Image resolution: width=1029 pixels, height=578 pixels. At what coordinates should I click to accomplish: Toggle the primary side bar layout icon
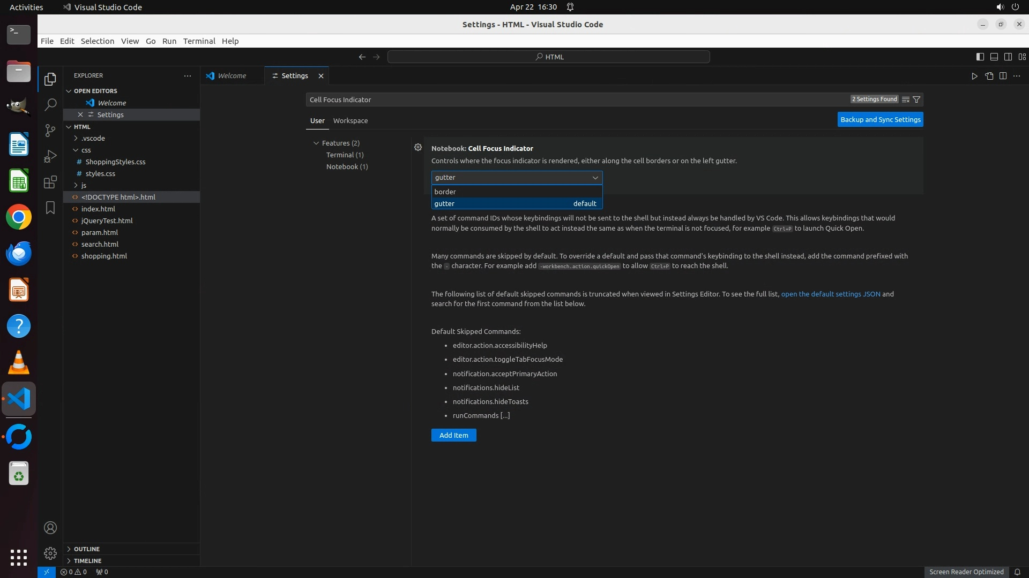980,57
